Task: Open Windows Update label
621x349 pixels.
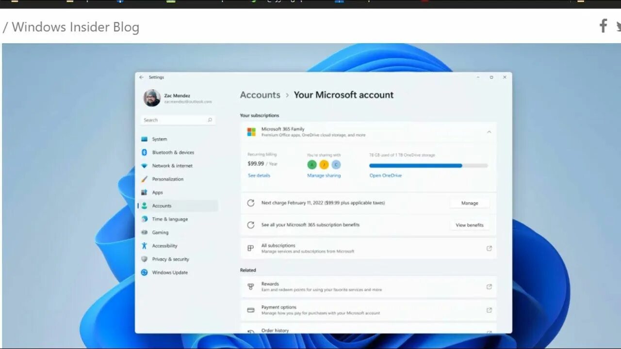Action: pyautogui.click(x=169, y=272)
